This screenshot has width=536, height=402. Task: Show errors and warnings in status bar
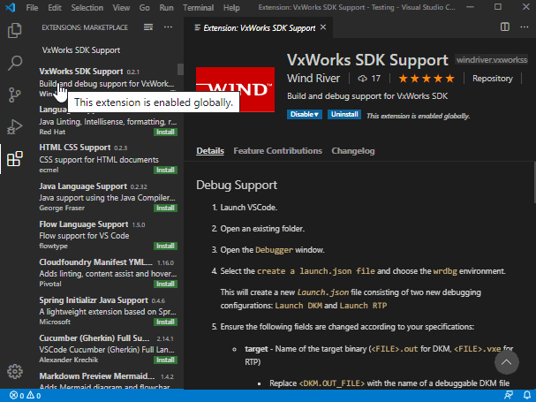point(25,396)
